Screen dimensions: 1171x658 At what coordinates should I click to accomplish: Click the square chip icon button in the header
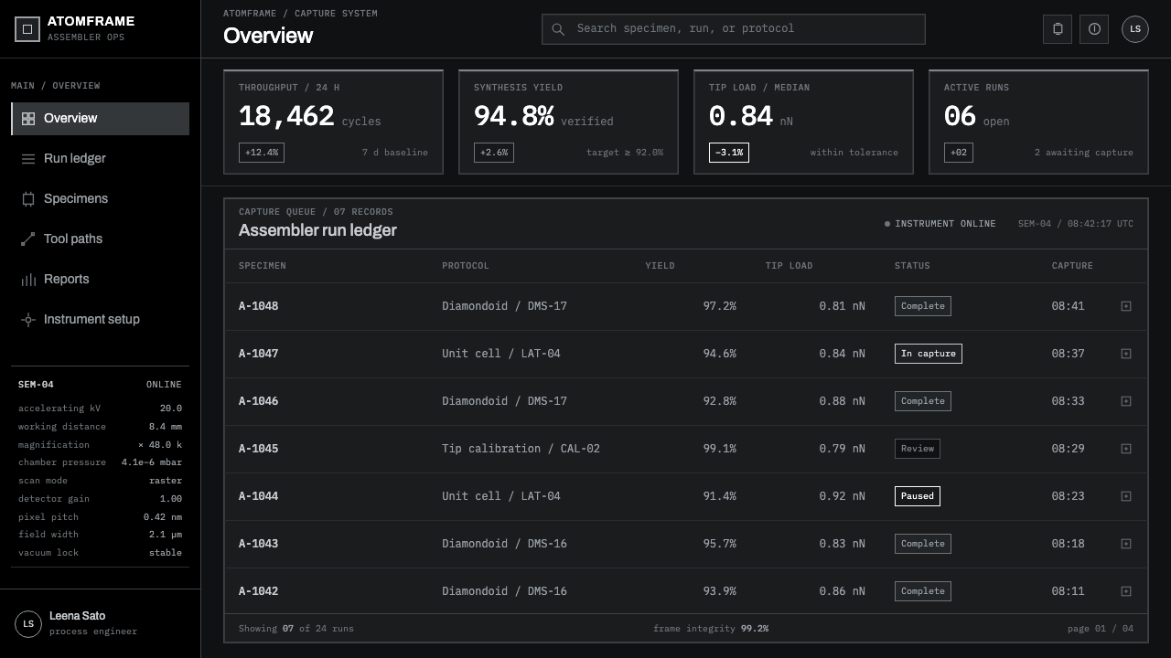[x=1058, y=29]
